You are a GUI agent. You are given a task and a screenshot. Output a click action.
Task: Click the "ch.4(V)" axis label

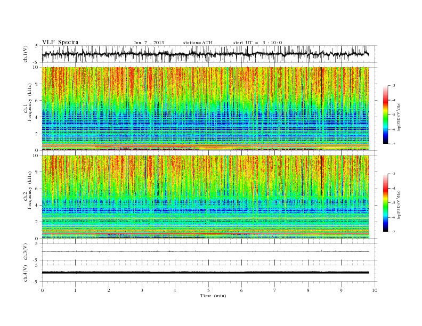point(26,273)
